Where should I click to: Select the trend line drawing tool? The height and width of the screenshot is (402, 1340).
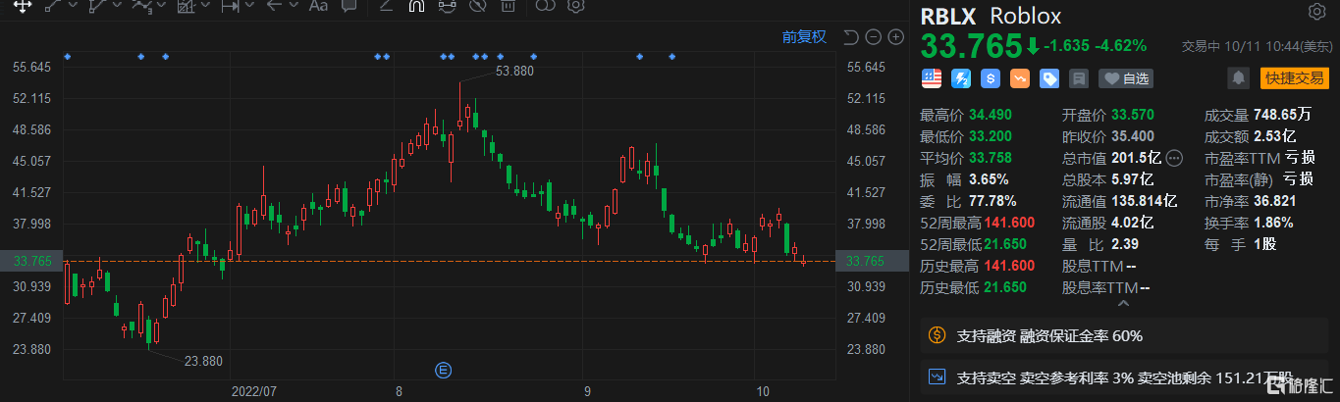tap(53, 6)
